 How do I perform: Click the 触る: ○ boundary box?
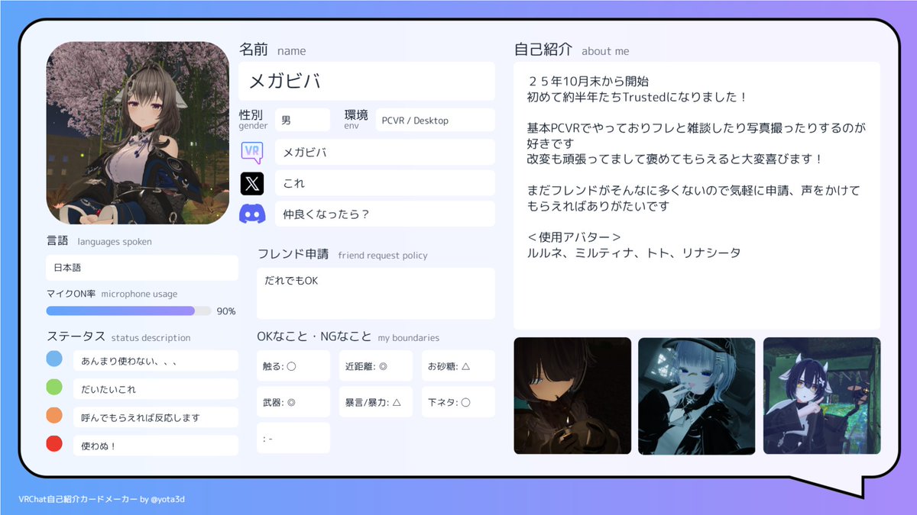pos(293,365)
